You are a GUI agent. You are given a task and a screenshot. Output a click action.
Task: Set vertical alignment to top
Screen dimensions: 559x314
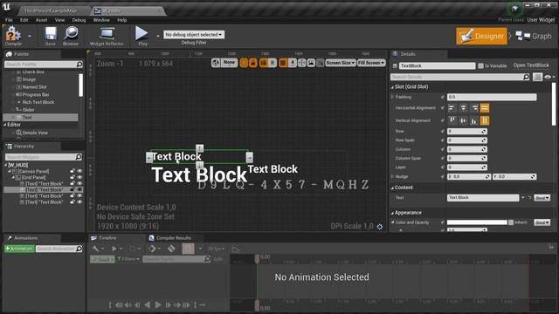[452, 120]
